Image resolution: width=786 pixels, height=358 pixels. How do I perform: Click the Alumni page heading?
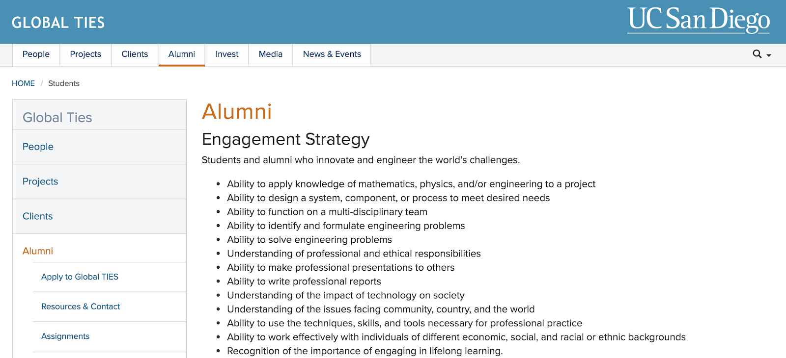pos(237,112)
